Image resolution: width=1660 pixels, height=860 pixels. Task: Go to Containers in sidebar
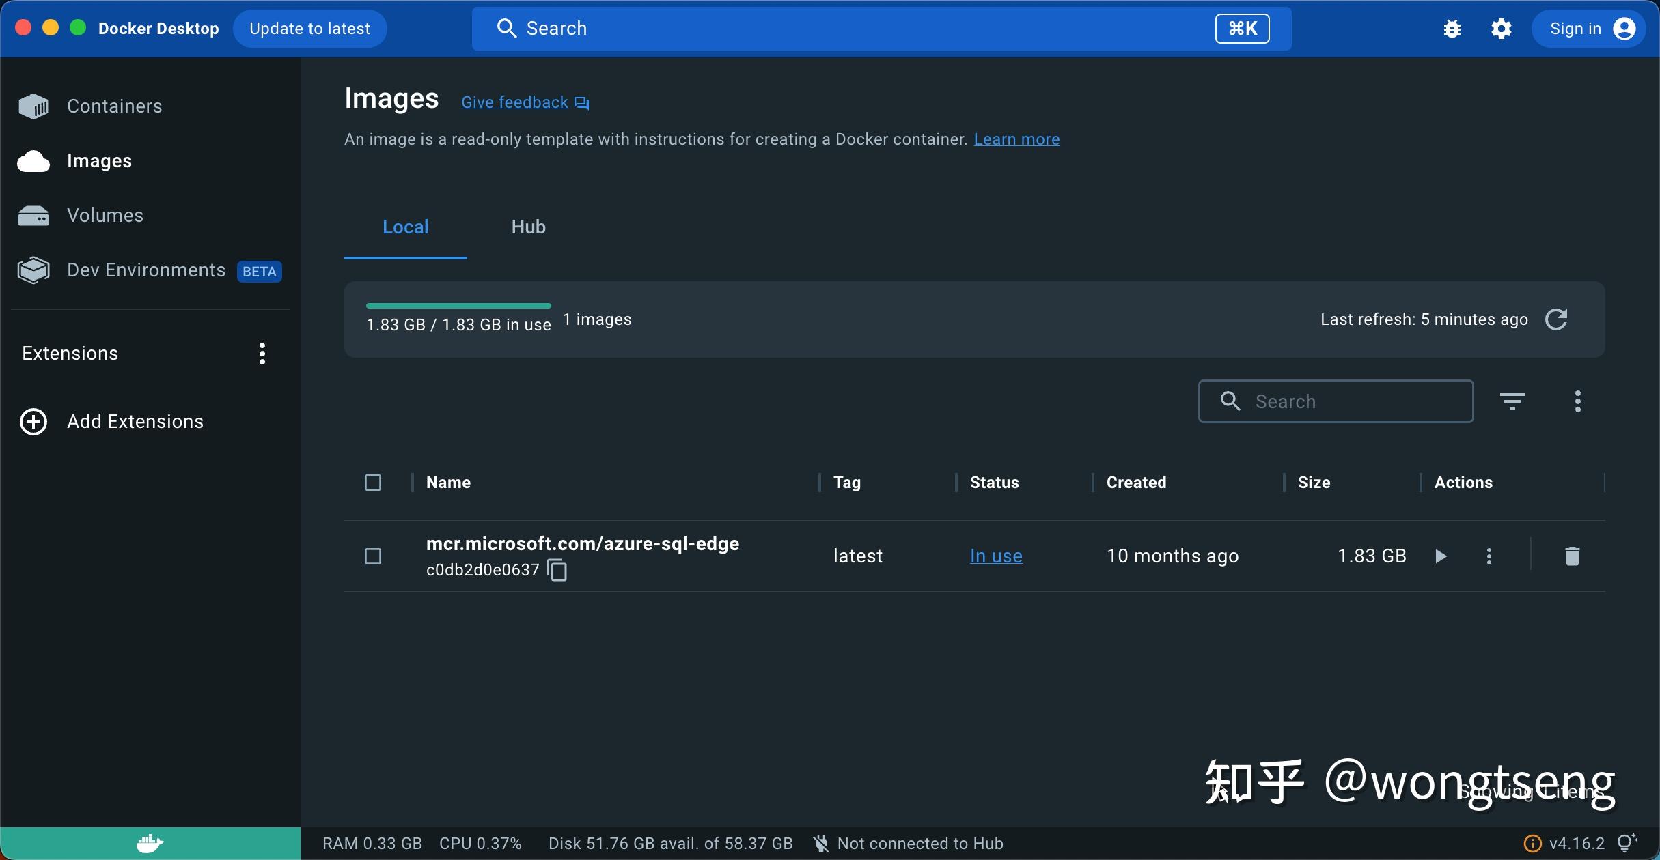pyautogui.click(x=114, y=106)
